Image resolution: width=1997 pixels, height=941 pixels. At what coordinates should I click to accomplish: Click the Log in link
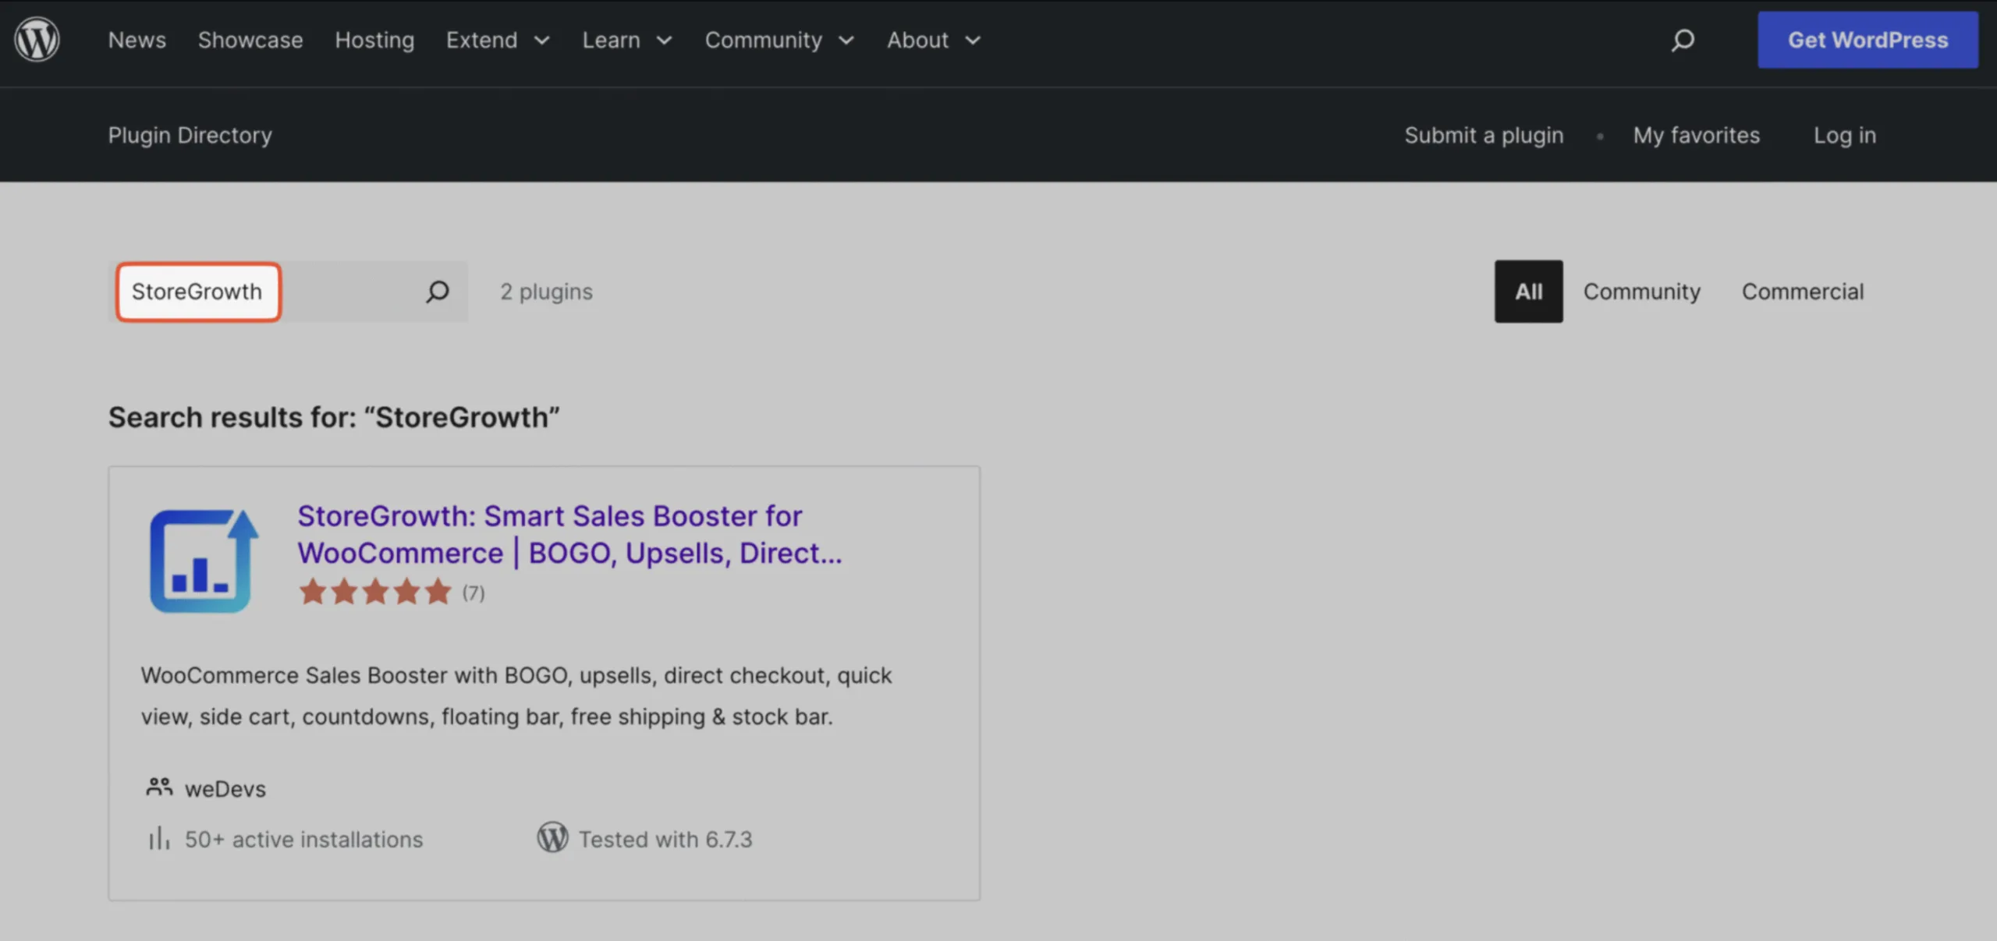[x=1844, y=135]
